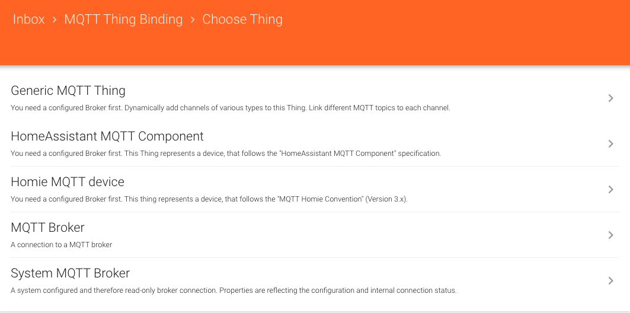Select the Generic MQTT Thing title
Screen dimensions: 630x313
(68, 91)
